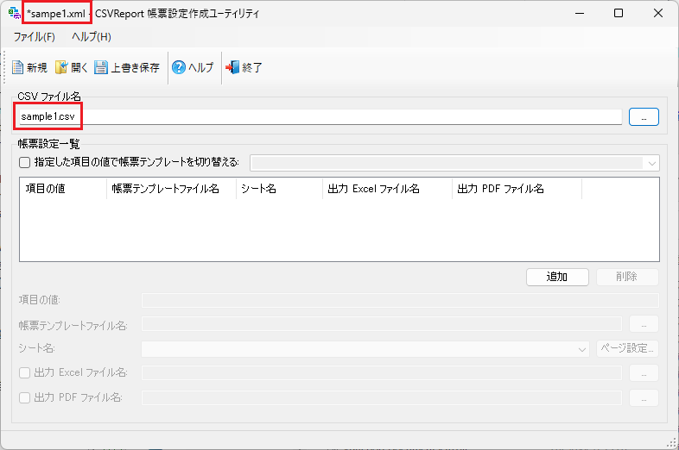Click the 出力 PDF ファイル名 text field

(x=382, y=398)
